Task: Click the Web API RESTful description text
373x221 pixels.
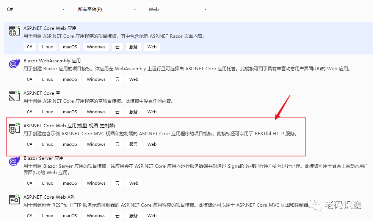Action: 166,205
